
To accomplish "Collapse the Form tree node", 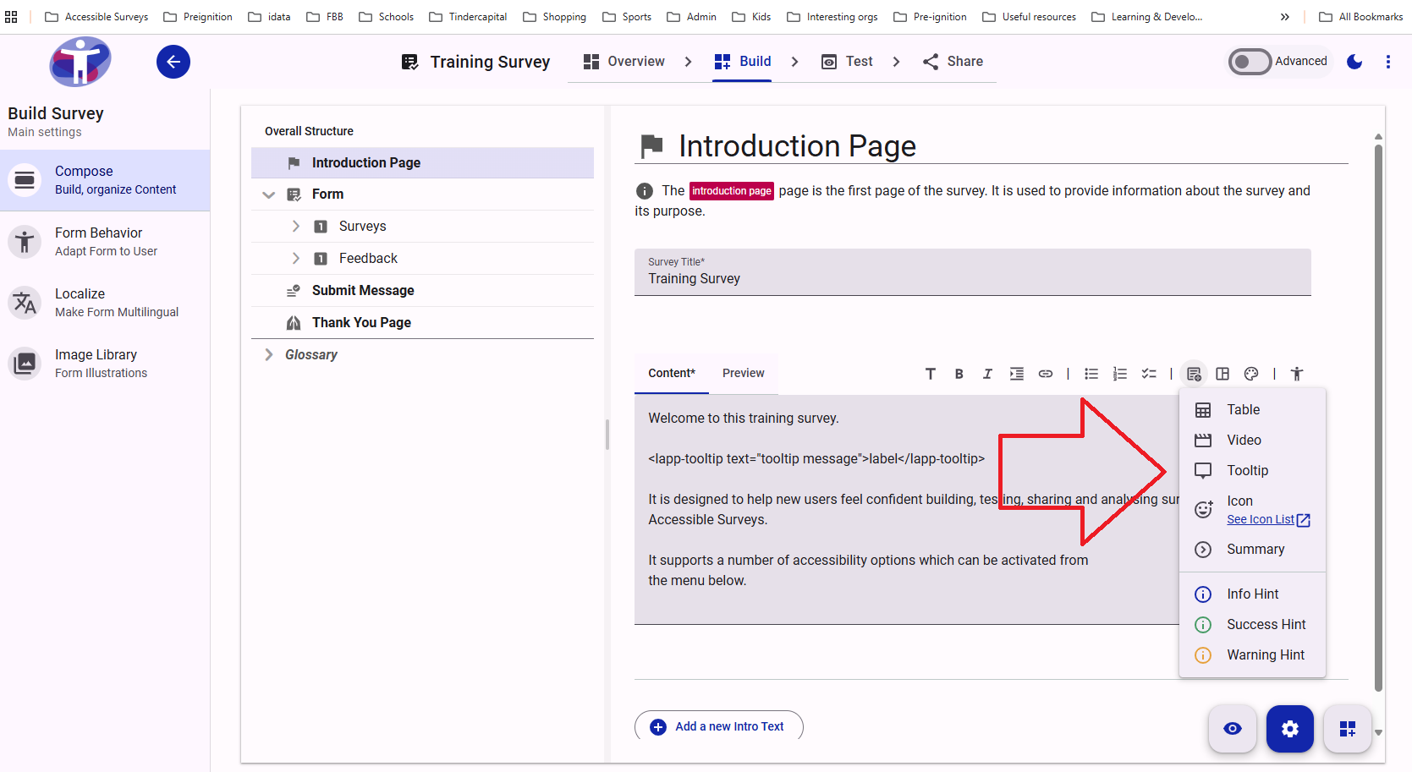I will point(269,194).
